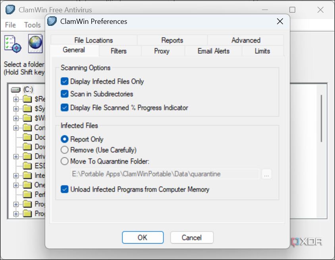335x260 pixels.
Task: Switch to the Reports tab
Action: 172,40
